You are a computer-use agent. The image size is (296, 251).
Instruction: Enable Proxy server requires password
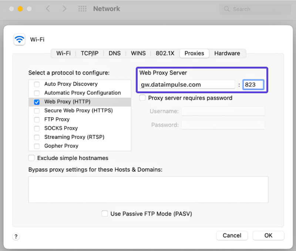[142, 98]
